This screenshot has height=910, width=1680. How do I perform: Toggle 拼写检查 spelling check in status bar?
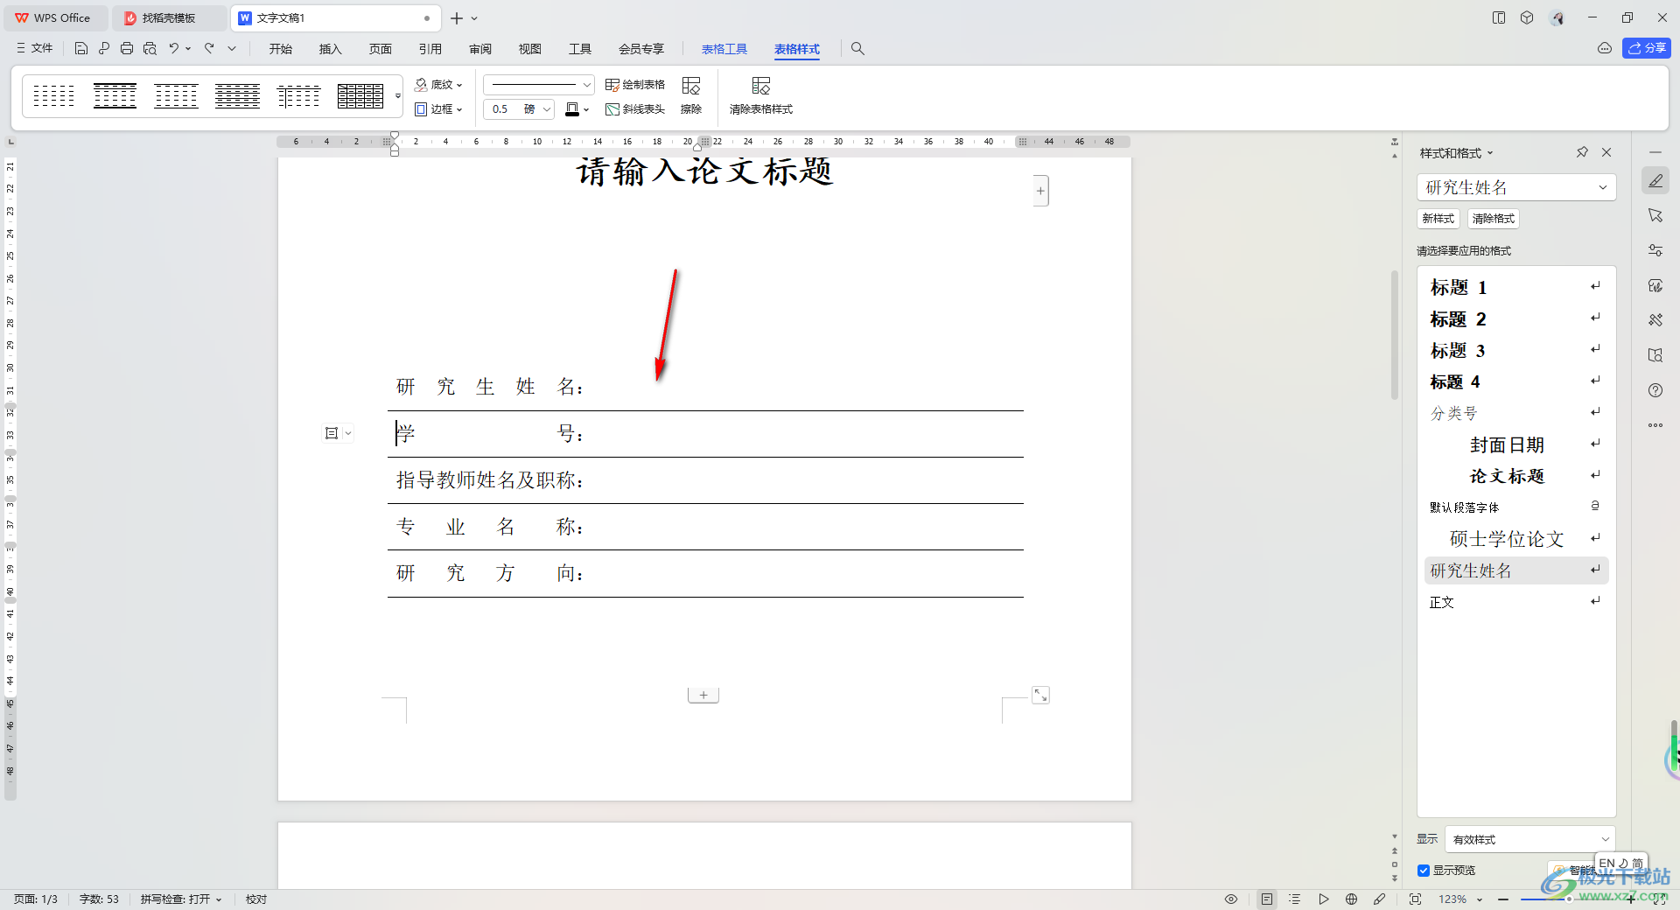click(181, 899)
